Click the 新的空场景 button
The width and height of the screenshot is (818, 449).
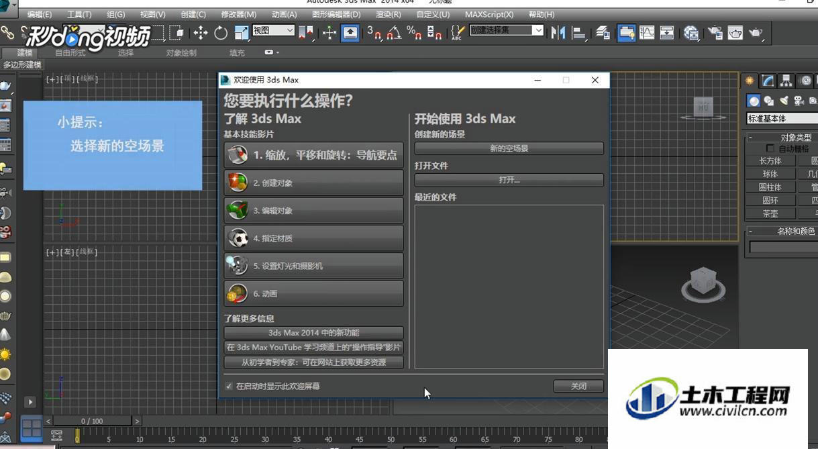coord(509,148)
